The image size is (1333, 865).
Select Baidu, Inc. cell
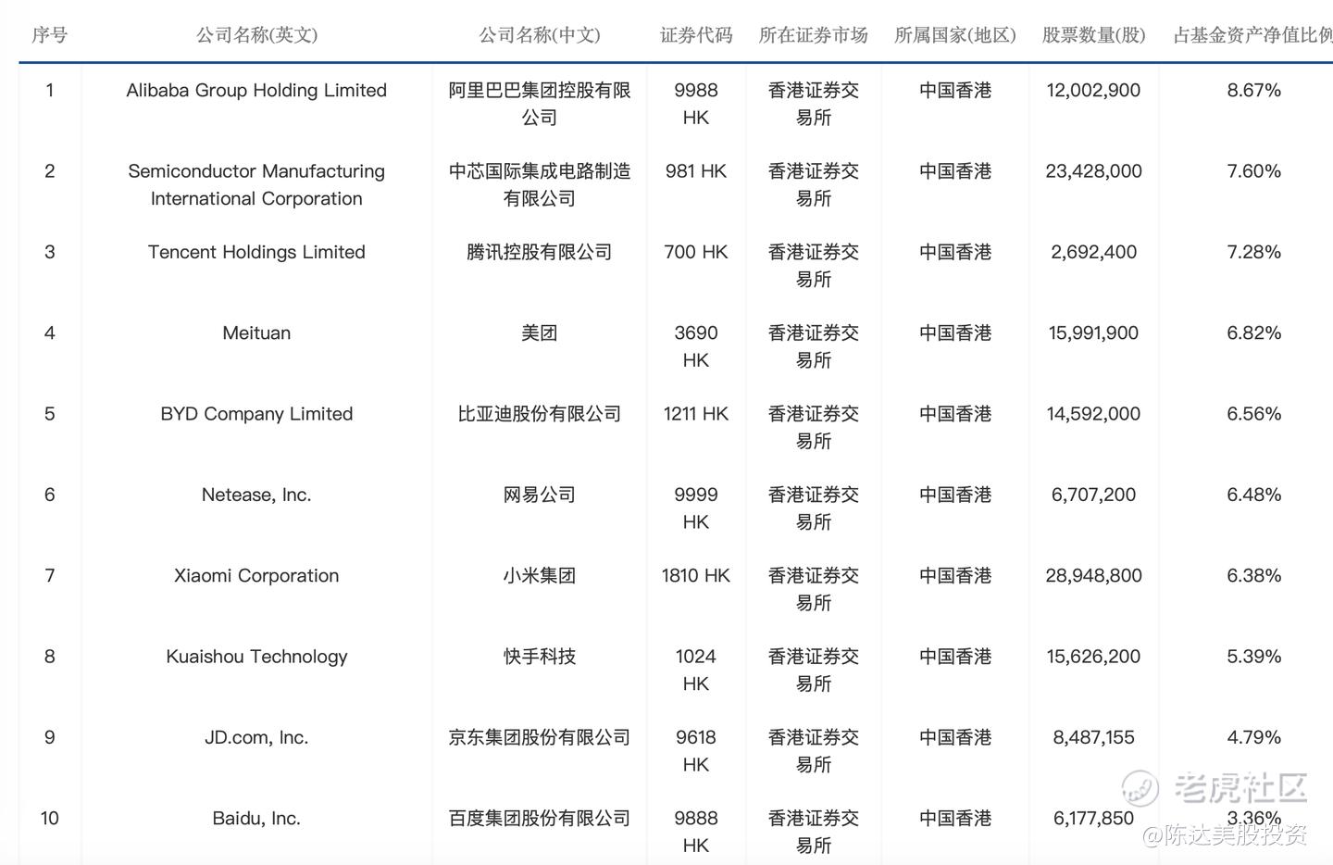(x=256, y=818)
